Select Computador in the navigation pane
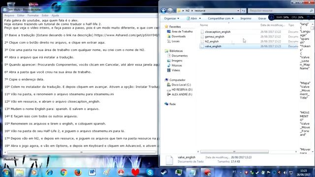Screen dimensions: 315x177 (x=177, y=80)
